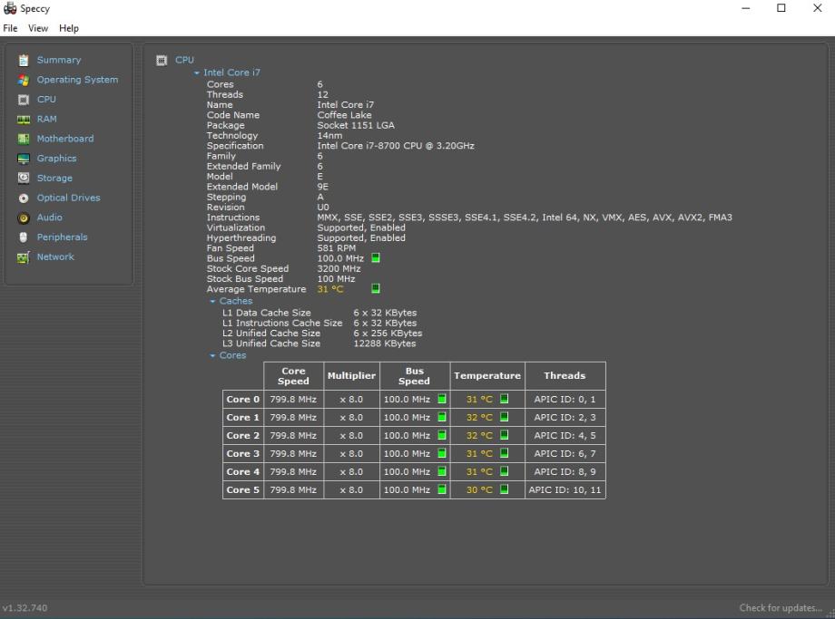The width and height of the screenshot is (835, 619).
Task: Click the Optical Drives disc icon
Action: click(x=25, y=198)
